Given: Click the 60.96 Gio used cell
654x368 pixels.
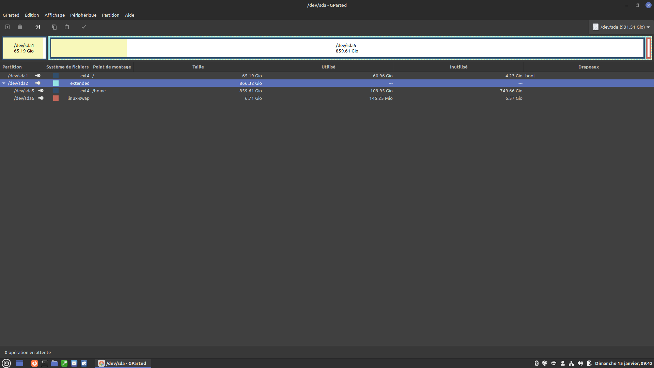Looking at the screenshot, I should [x=383, y=76].
